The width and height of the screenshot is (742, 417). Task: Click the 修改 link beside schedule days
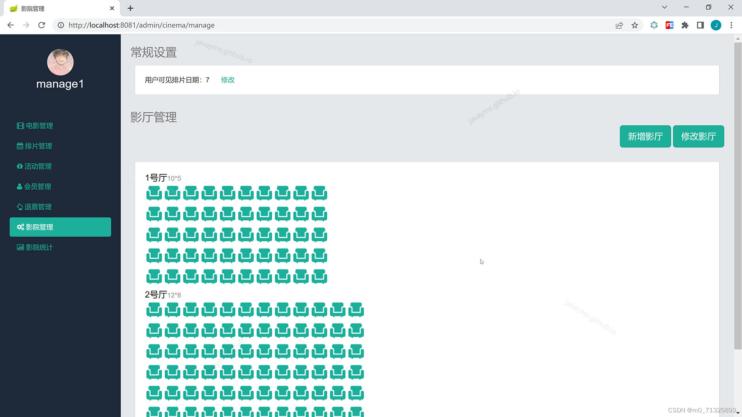coord(228,80)
